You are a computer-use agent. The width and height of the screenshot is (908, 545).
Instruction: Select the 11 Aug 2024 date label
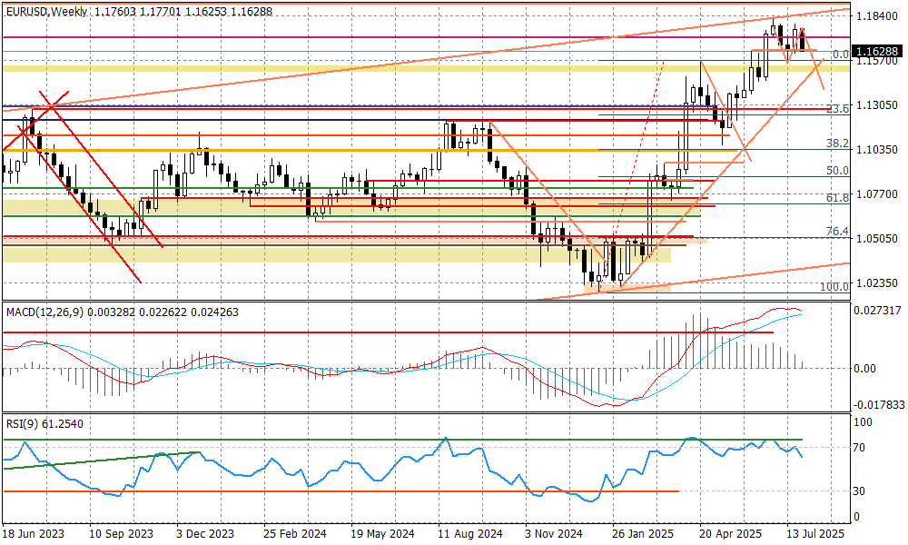(470, 533)
